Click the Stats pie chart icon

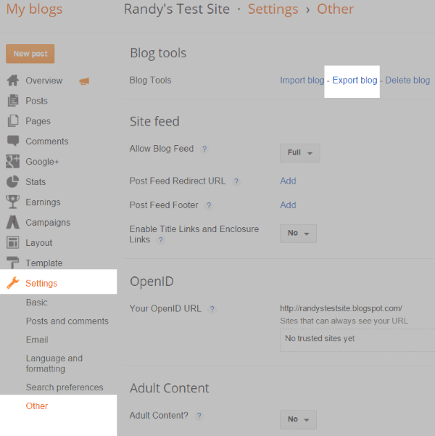(12, 181)
